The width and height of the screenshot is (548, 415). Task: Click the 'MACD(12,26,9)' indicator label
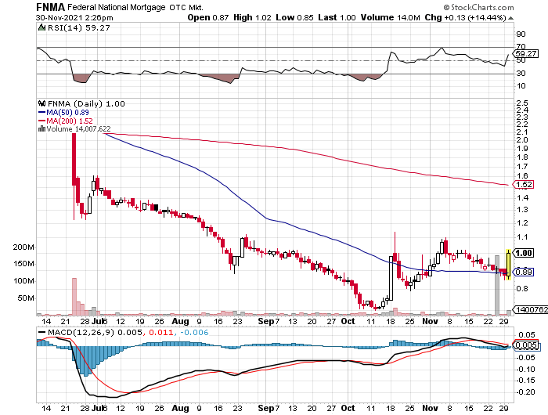81,332
